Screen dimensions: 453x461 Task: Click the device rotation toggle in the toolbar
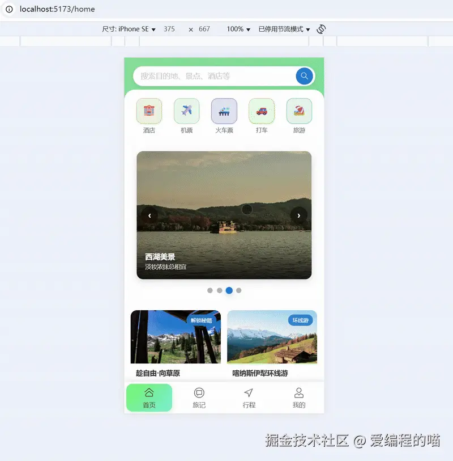point(321,28)
